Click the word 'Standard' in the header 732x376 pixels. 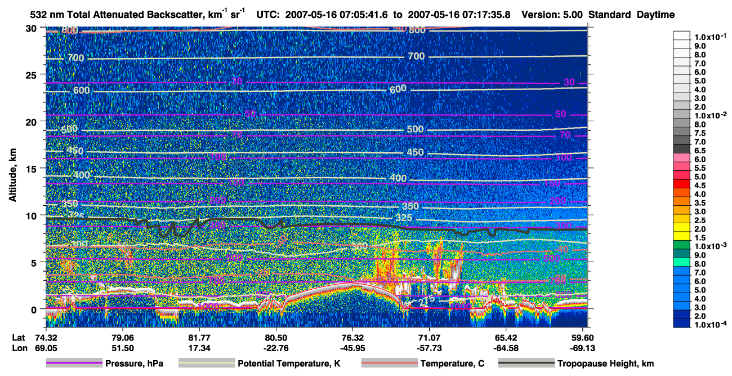pos(609,15)
